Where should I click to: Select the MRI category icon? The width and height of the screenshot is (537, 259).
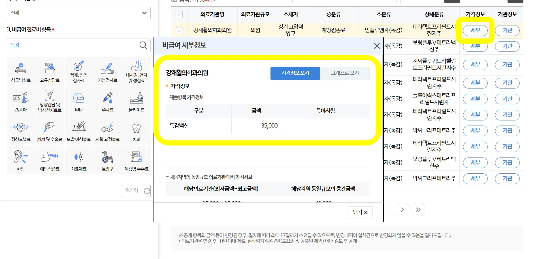tap(78, 101)
